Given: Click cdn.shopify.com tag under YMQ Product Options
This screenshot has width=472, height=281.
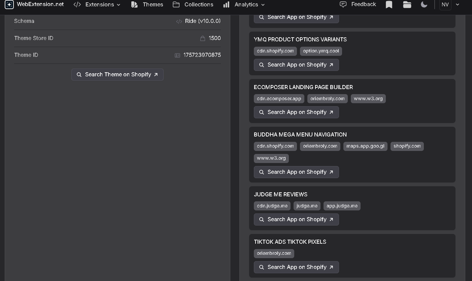Looking at the screenshot, I should pos(275,51).
